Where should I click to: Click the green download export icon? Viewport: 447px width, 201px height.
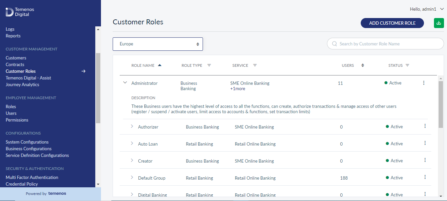tap(438, 23)
